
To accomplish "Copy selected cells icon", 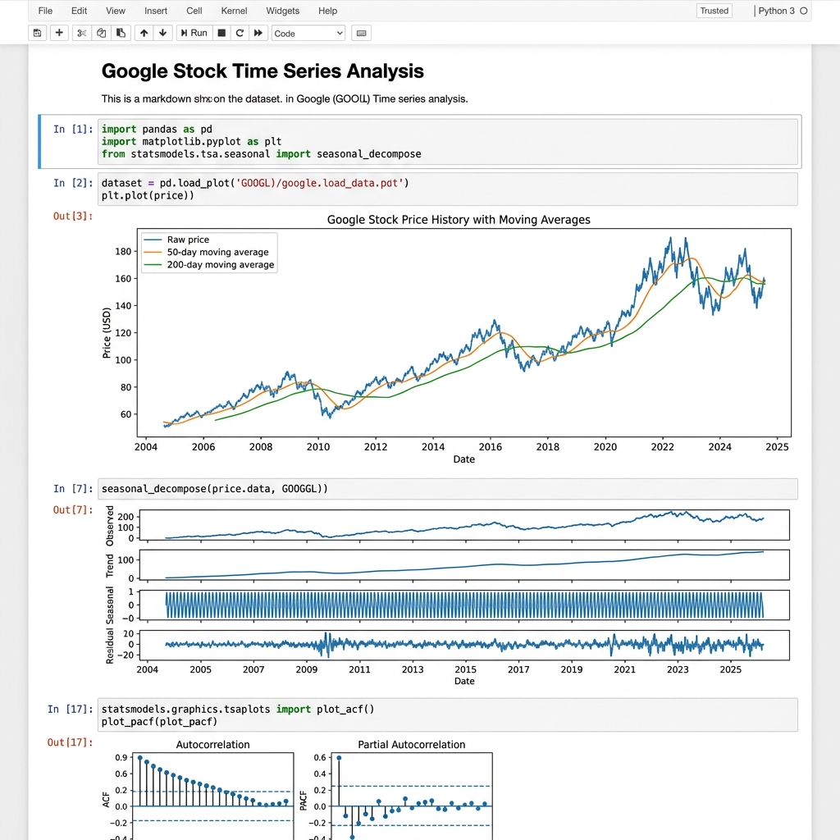I will pos(101,33).
